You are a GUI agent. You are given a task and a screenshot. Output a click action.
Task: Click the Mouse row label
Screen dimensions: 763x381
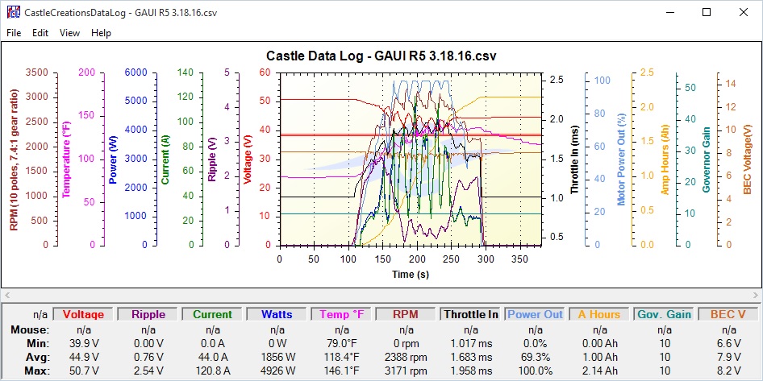[30, 330]
